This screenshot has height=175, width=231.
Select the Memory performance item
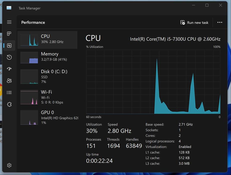[47, 57]
